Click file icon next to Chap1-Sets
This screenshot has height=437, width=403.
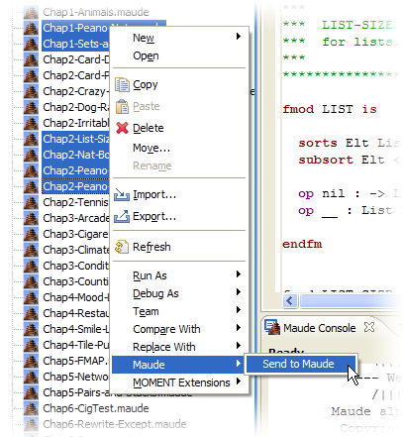coord(31,44)
